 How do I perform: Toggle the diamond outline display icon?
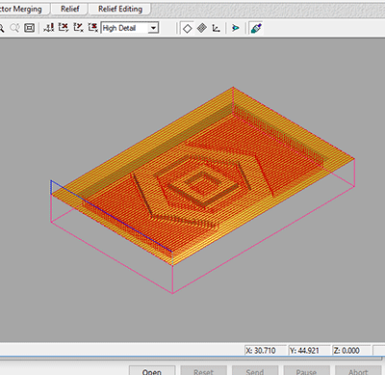point(188,28)
